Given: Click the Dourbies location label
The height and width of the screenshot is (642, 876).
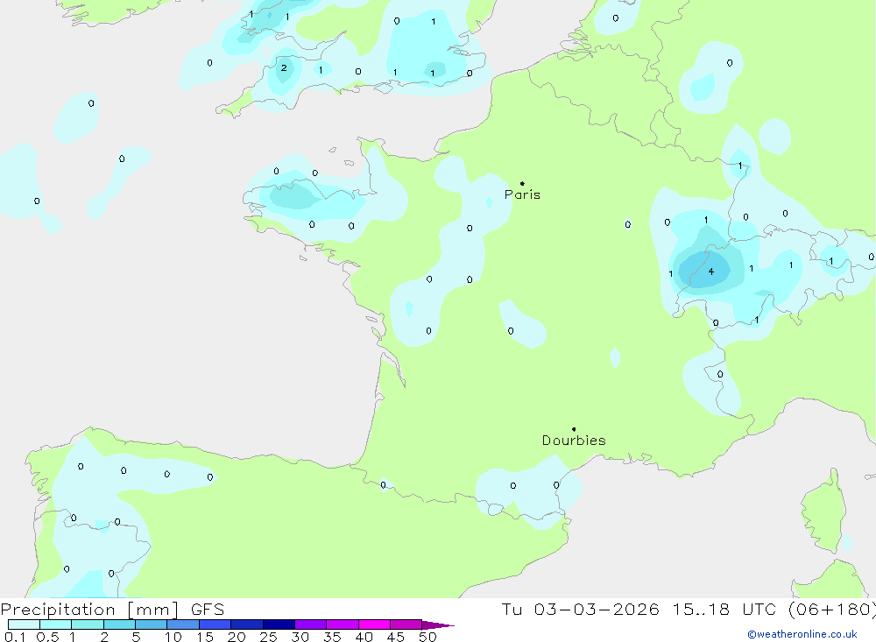Looking at the screenshot, I should [x=574, y=441].
